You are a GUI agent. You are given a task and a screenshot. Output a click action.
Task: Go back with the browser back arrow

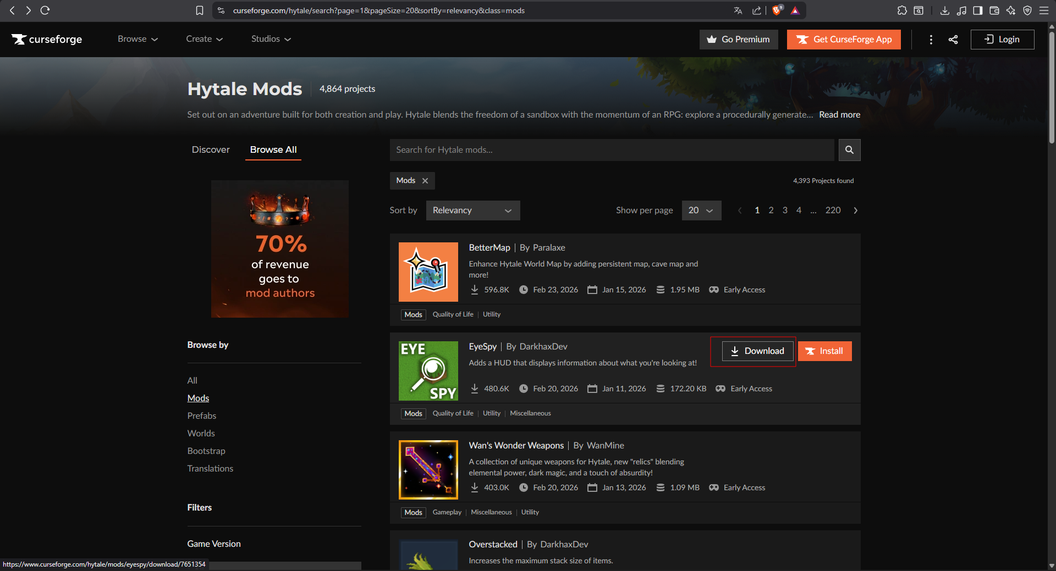[12, 10]
